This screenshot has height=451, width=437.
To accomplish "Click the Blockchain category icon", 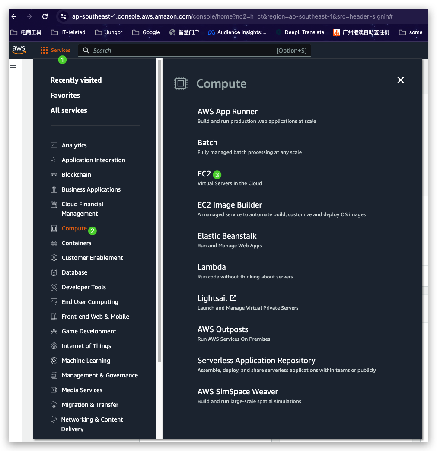I will click(54, 175).
